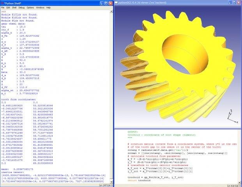
Task: Close the Python Shell window
Action: (x=111, y=3)
